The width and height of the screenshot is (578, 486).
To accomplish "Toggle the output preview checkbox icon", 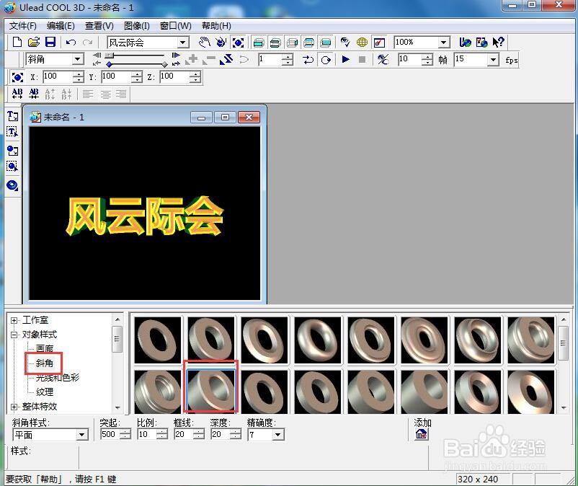I will [x=379, y=43].
